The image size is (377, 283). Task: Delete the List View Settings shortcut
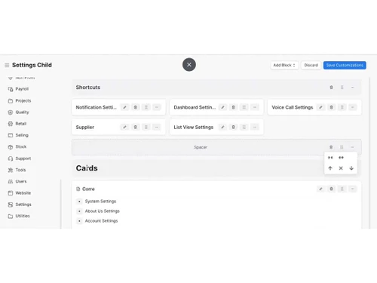233,127
